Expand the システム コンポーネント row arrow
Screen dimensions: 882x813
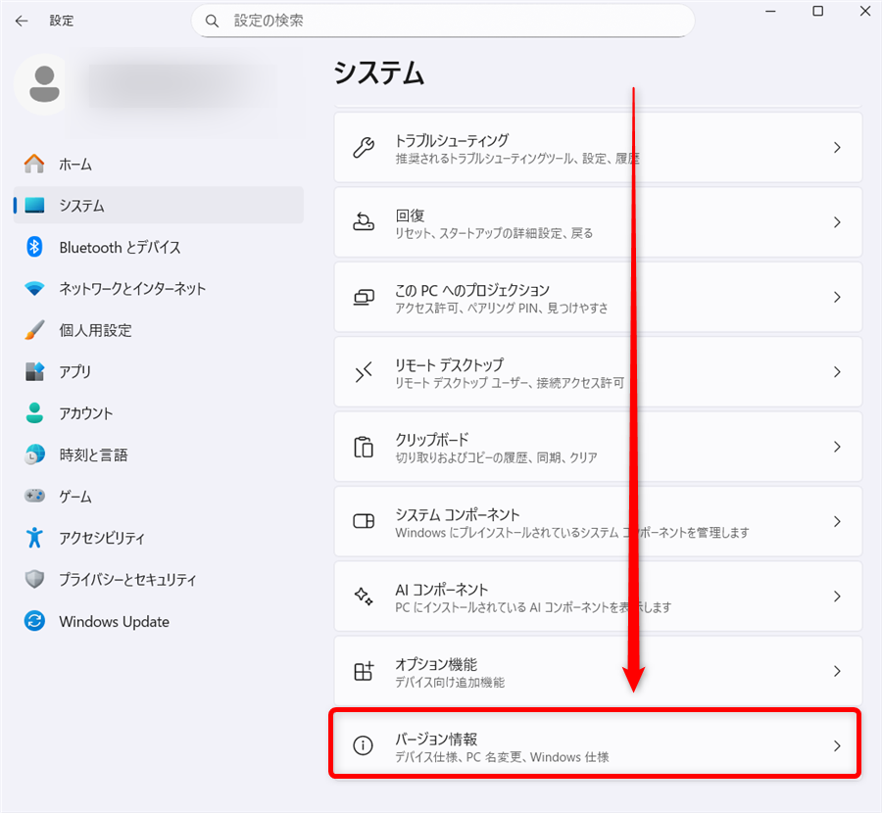pos(836,521)
